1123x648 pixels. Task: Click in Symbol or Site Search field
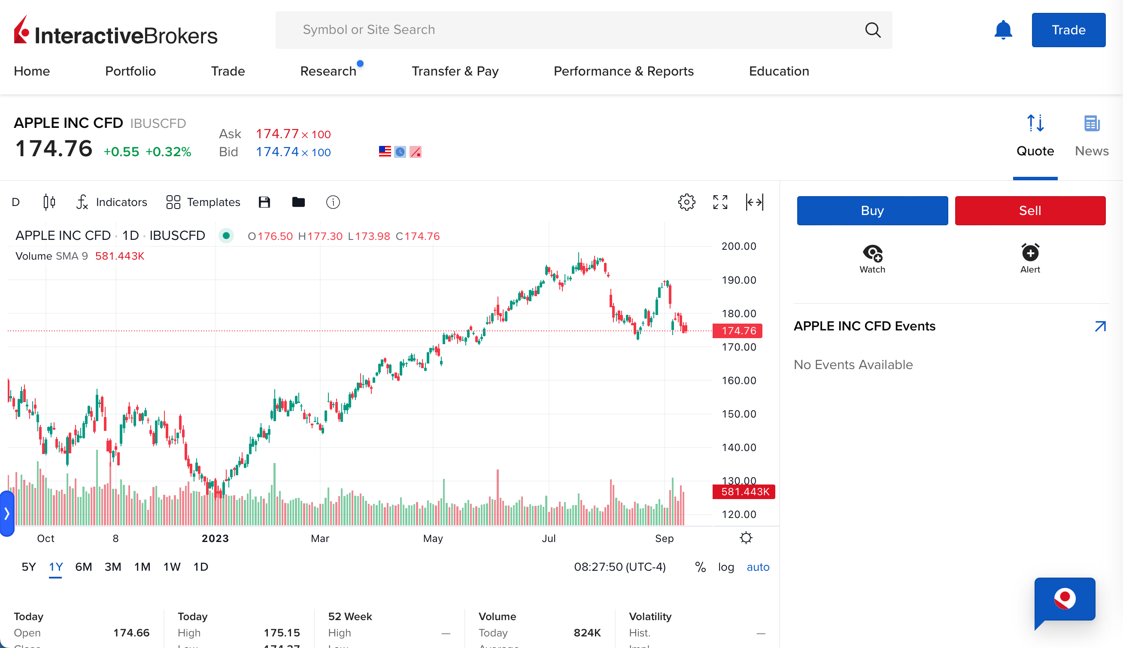click(583, 30)
